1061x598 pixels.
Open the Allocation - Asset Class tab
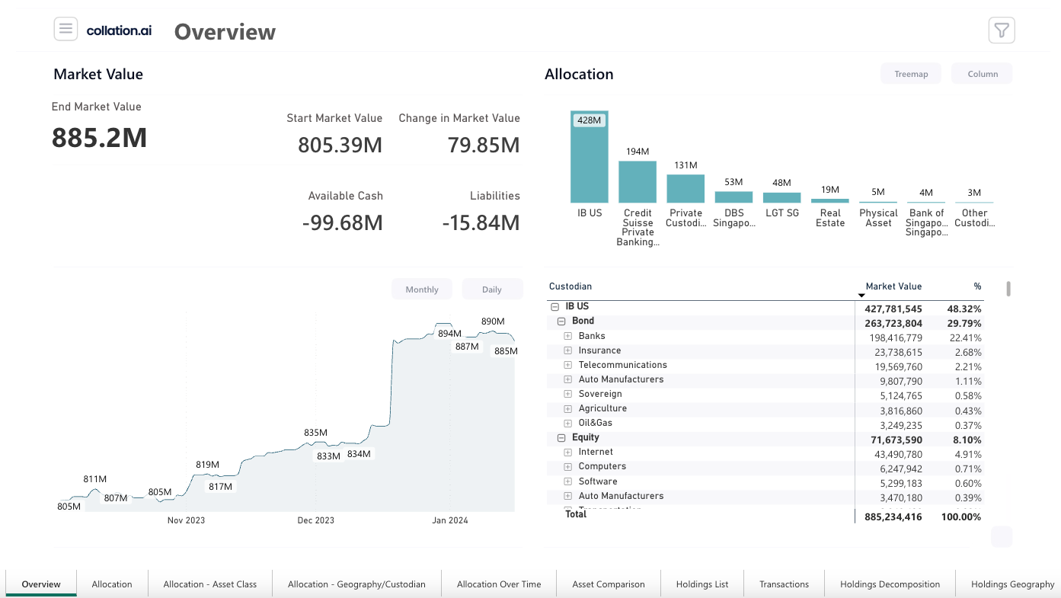tap(209, 584)
